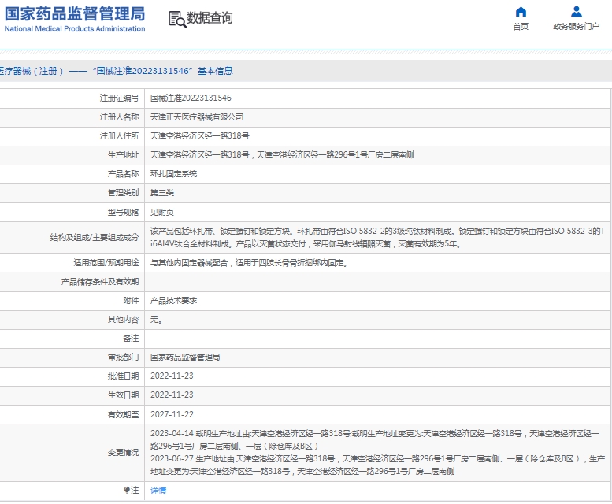Click the 数据查询 magnifier document icon

point(177,19)
